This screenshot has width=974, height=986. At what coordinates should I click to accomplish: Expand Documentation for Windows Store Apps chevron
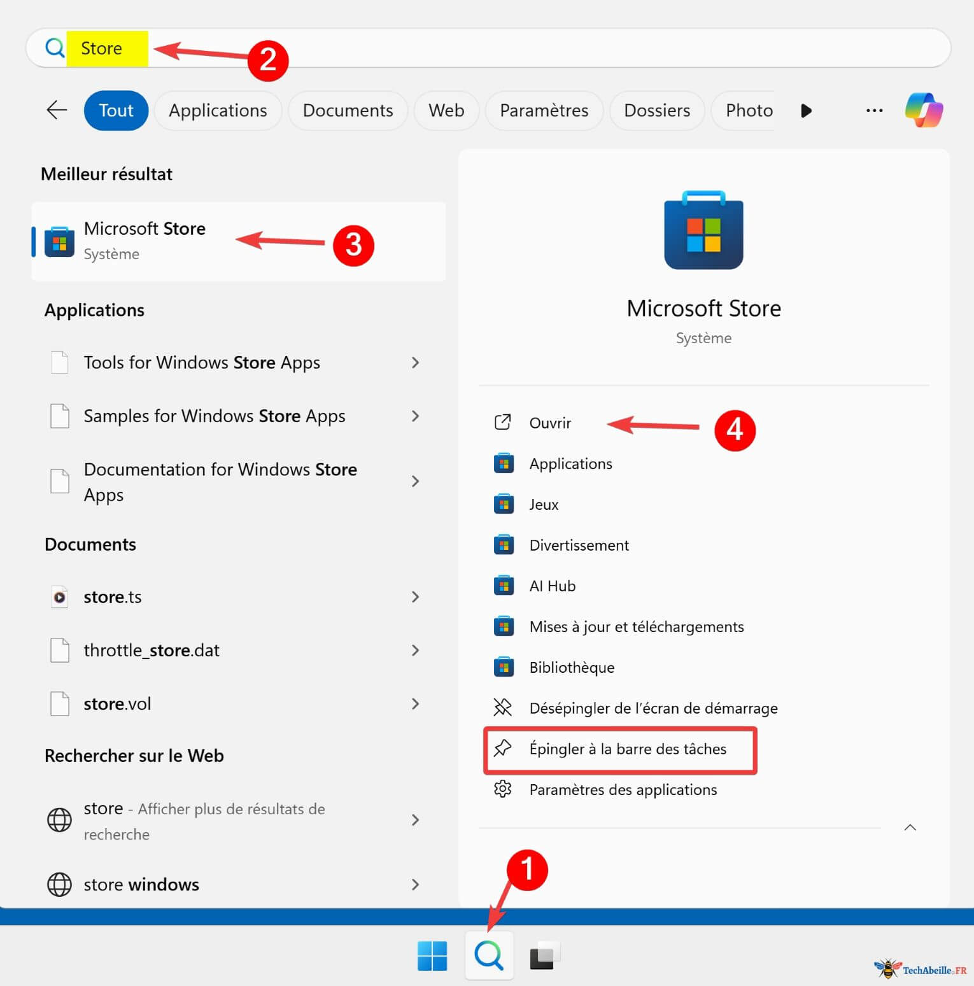tap(415, 481)
